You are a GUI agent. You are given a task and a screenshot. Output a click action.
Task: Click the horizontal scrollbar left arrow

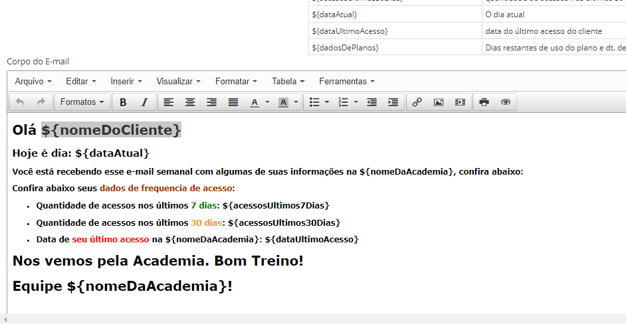click(5, 319)
